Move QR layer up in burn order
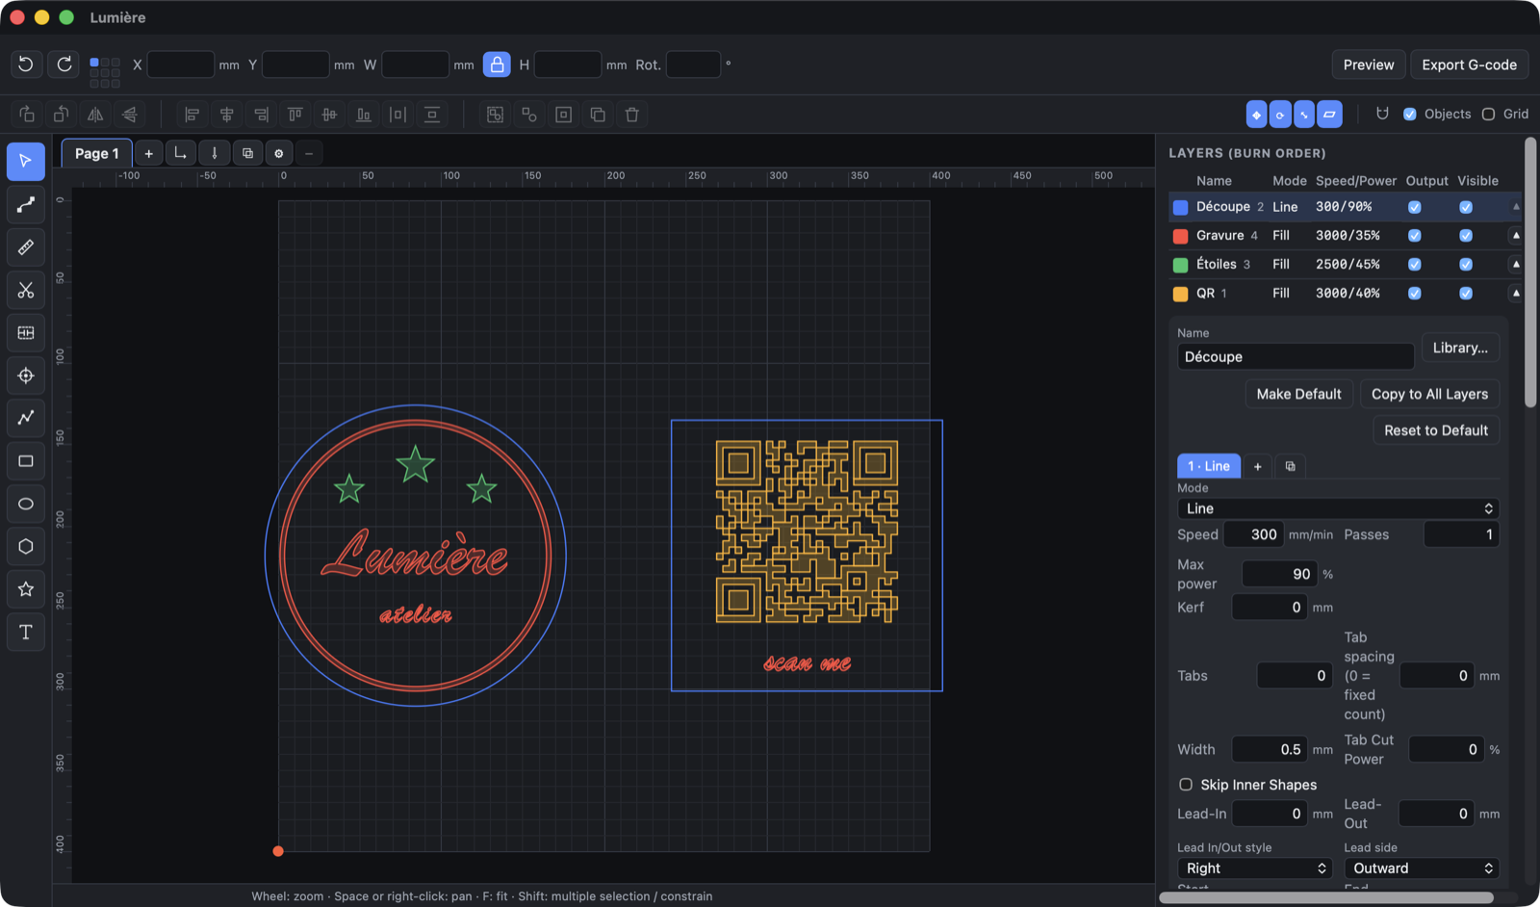This screenshot has height=907, width=1540. [x=1516, y=294]
